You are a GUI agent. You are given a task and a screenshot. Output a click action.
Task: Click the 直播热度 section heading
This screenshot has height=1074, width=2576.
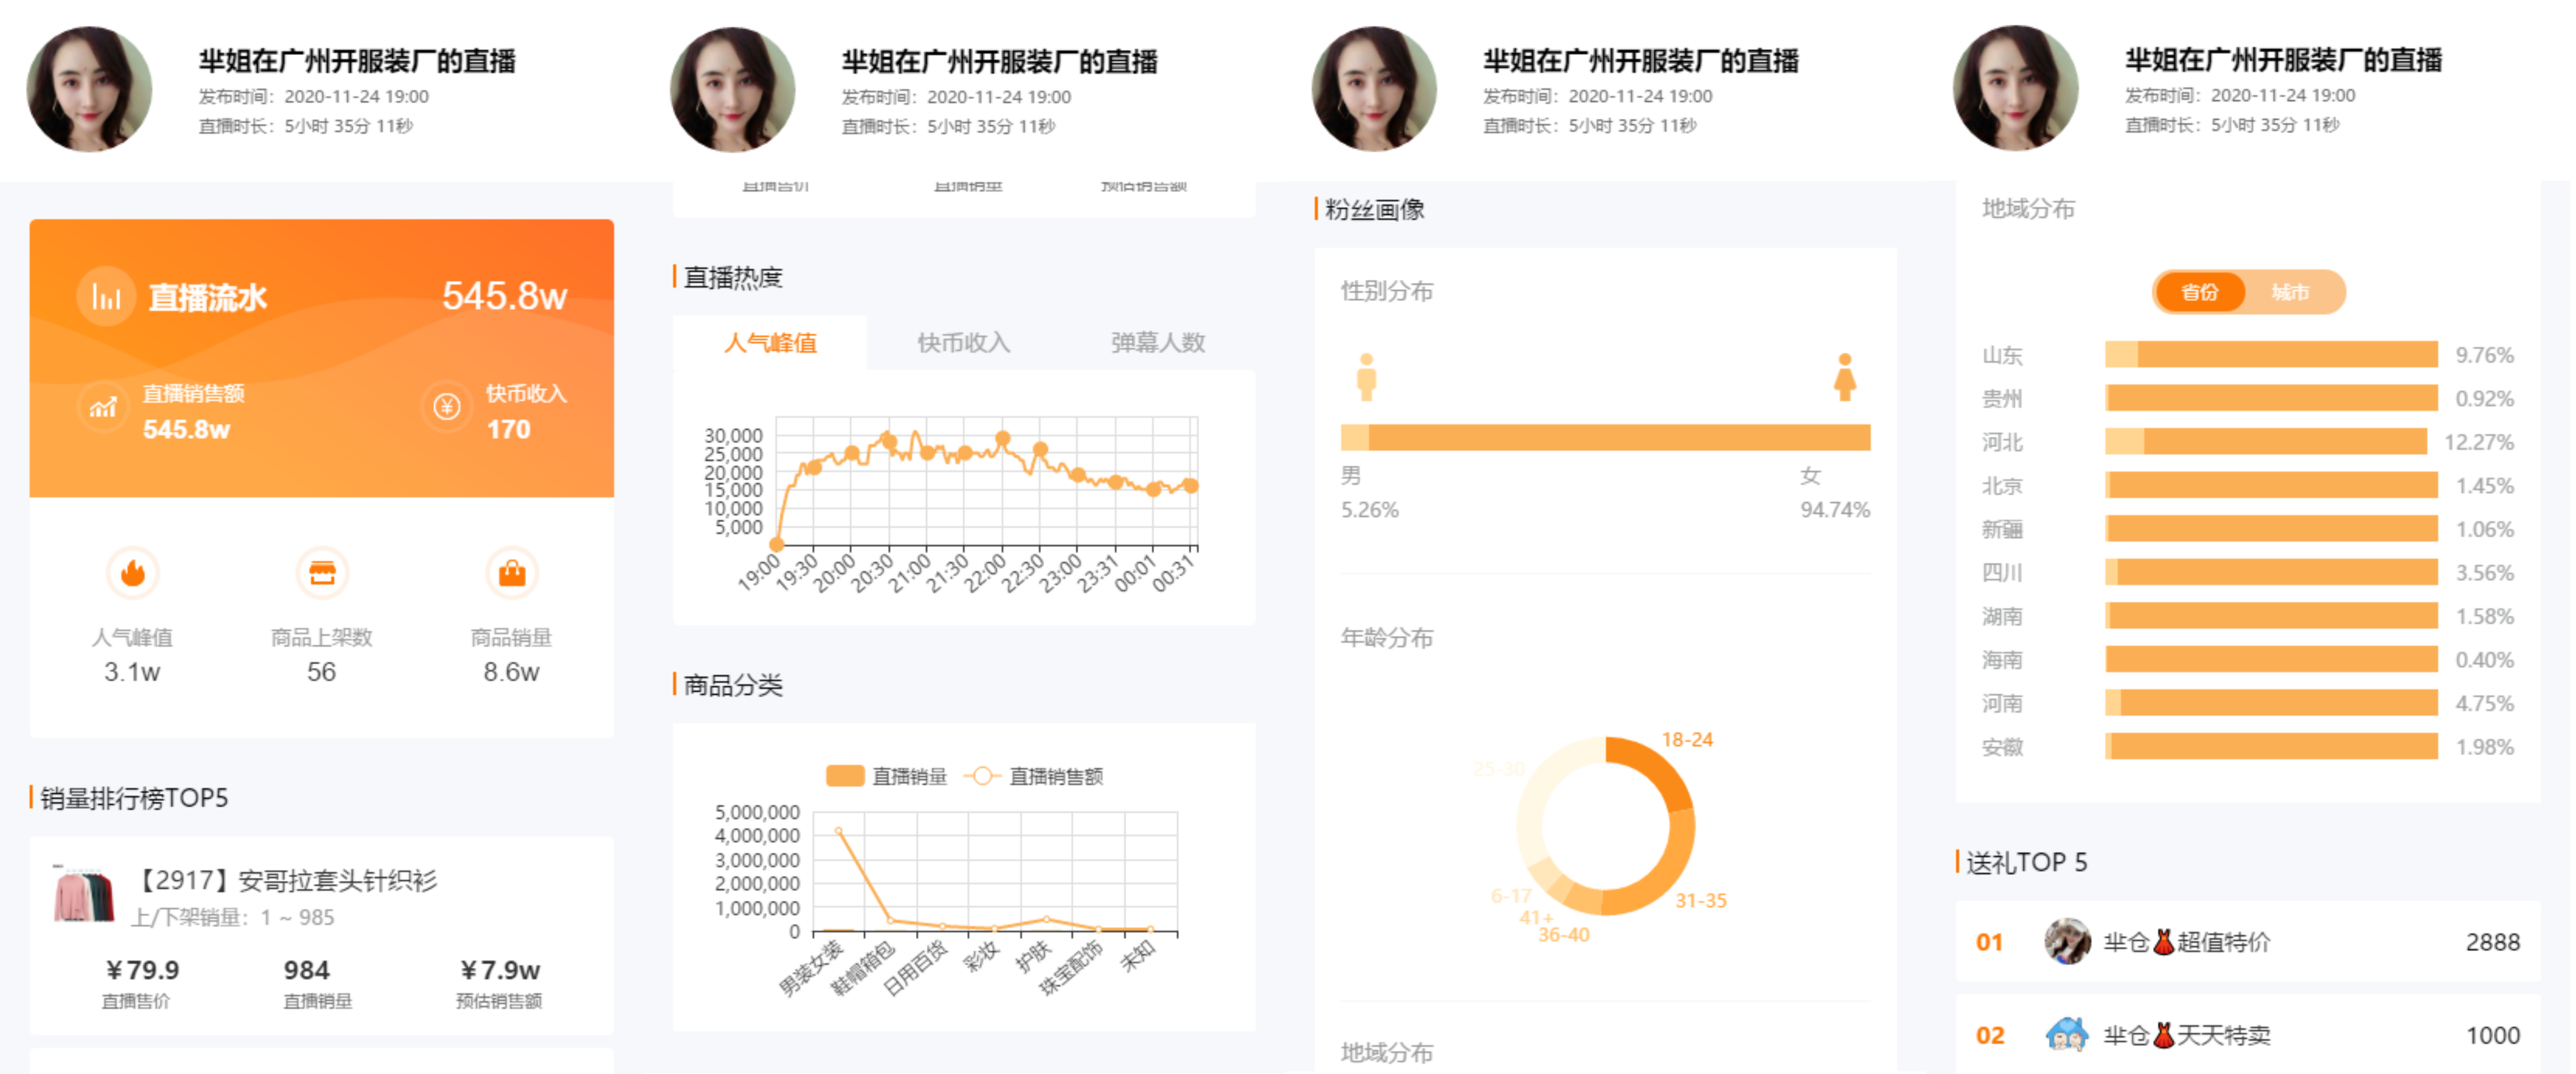pyautogui.click(x=733, y=278)
